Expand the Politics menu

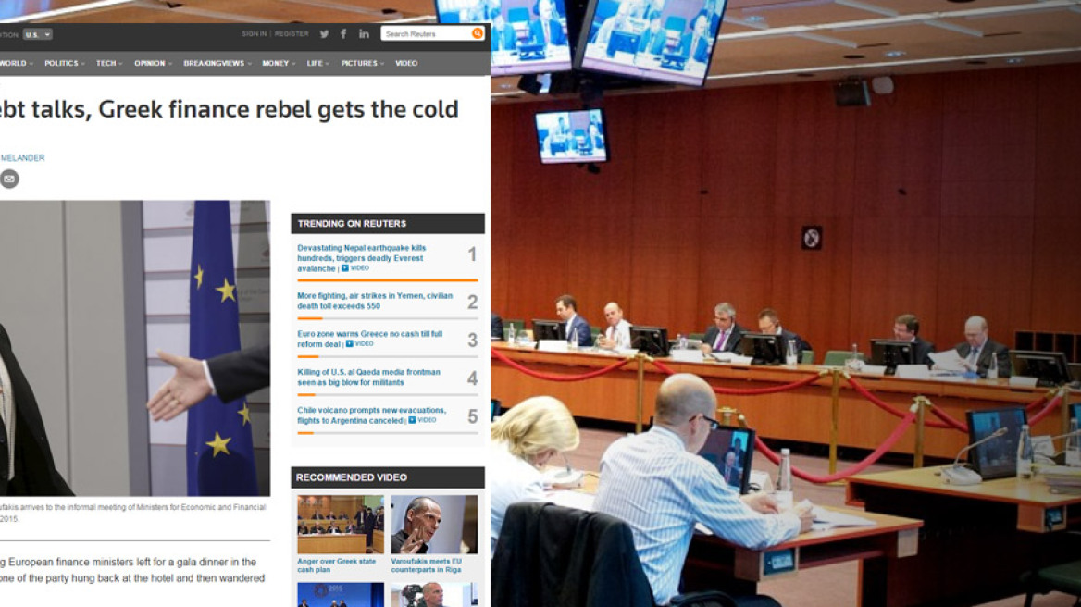pos(64,63)
